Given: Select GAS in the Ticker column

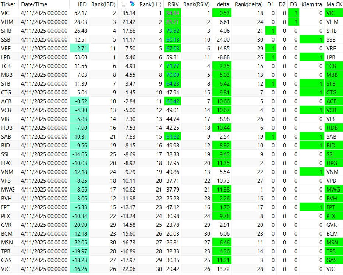Looking at the screenshot, I should [6, 260].
